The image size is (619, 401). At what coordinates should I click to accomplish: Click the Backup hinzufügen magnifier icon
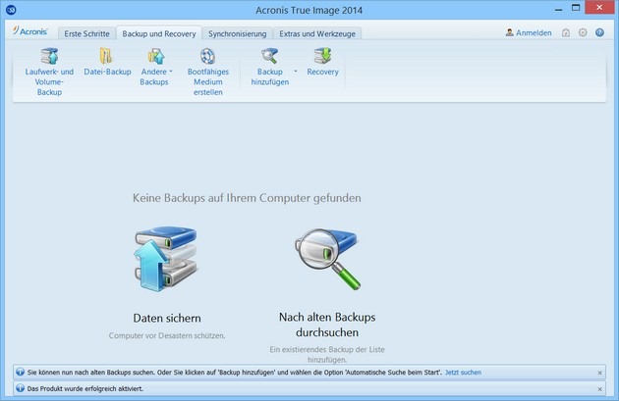tap(270, 56)
